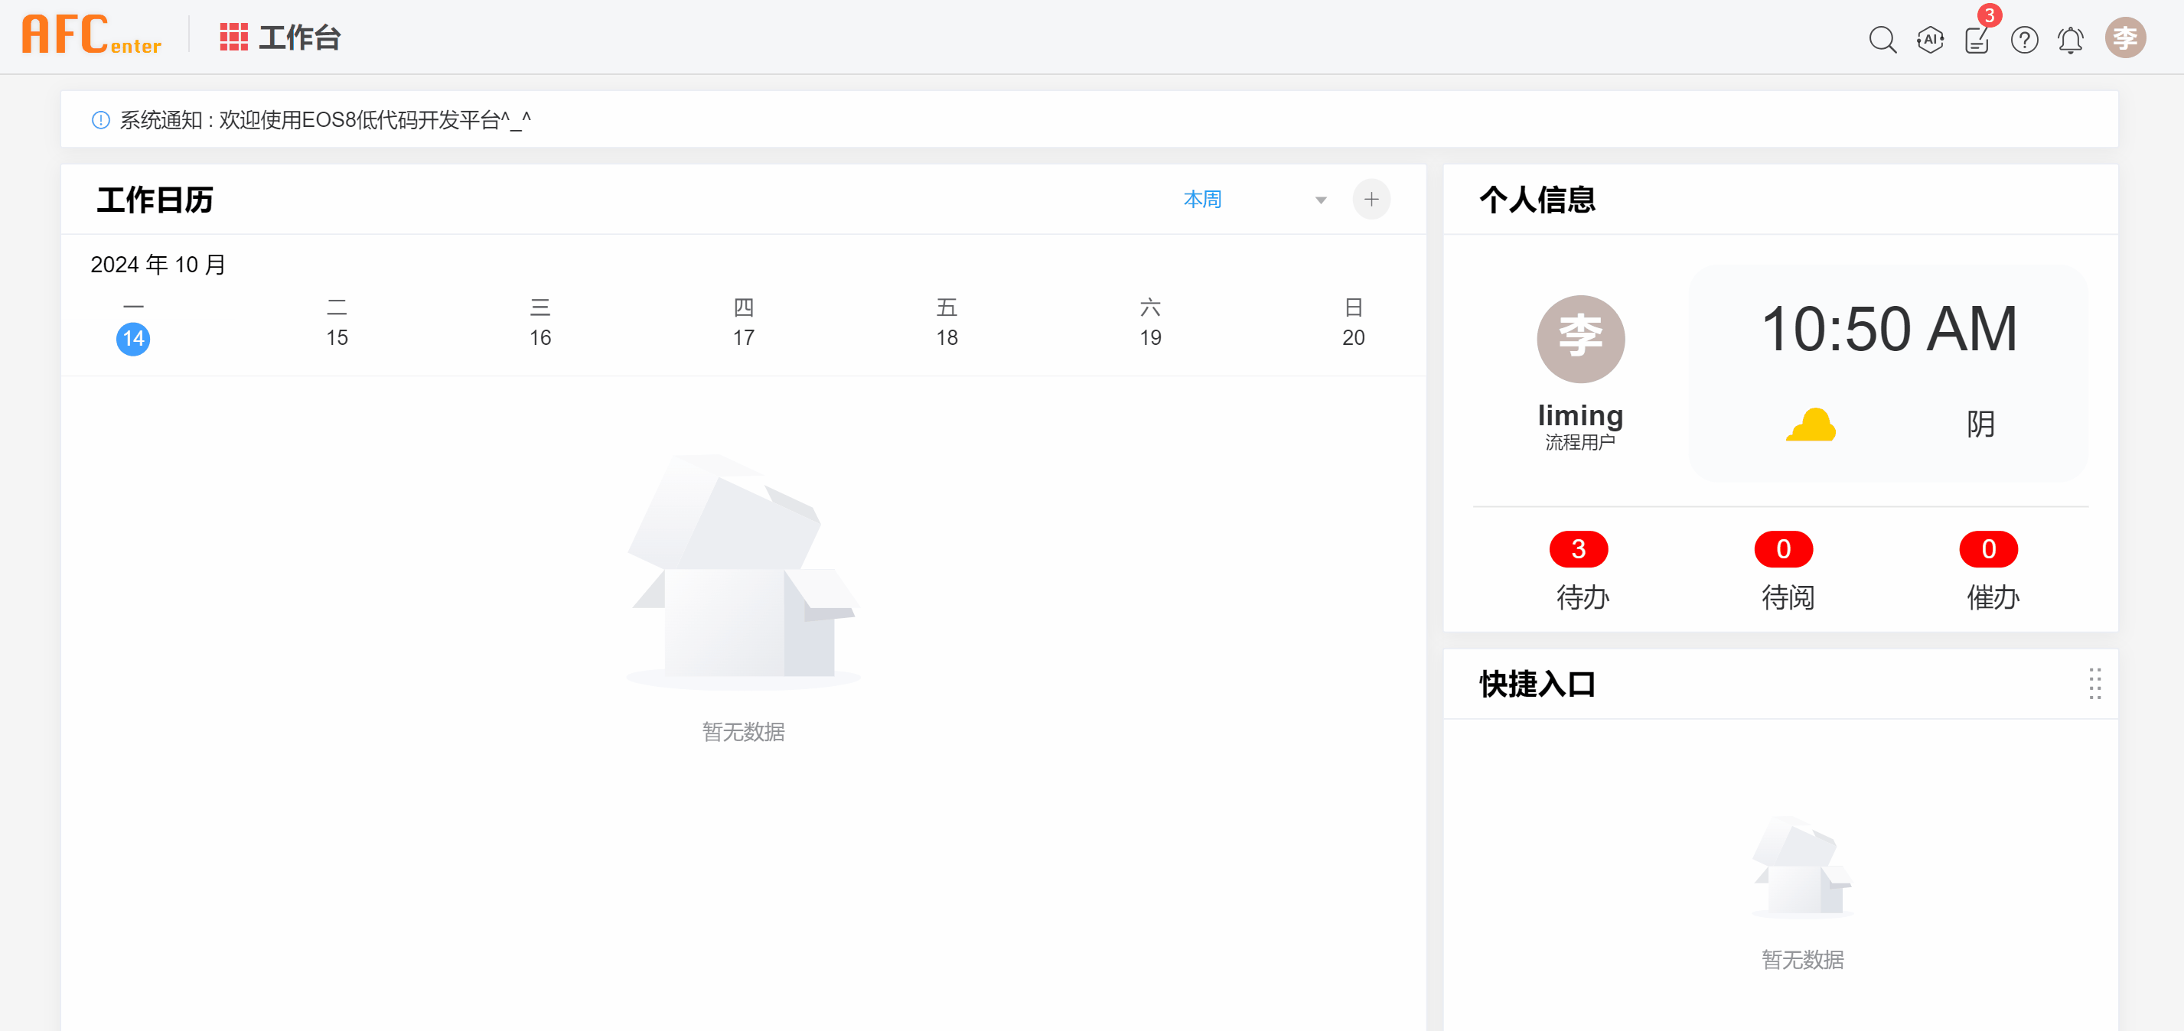Select Wednesday the 16th in calendar
Image resolution: width=2184 pixels, height=1031 pixels.
(x=540, y=337)
